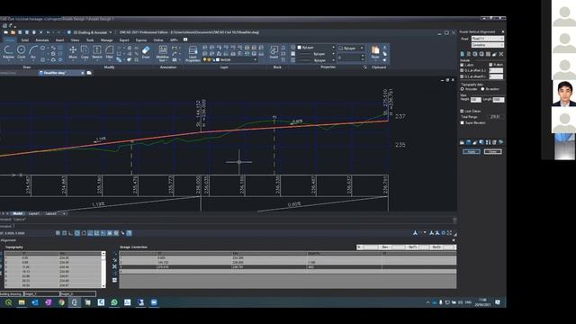Open the Centerline selection dropdown
576x324 pixels.
point(488,45)
